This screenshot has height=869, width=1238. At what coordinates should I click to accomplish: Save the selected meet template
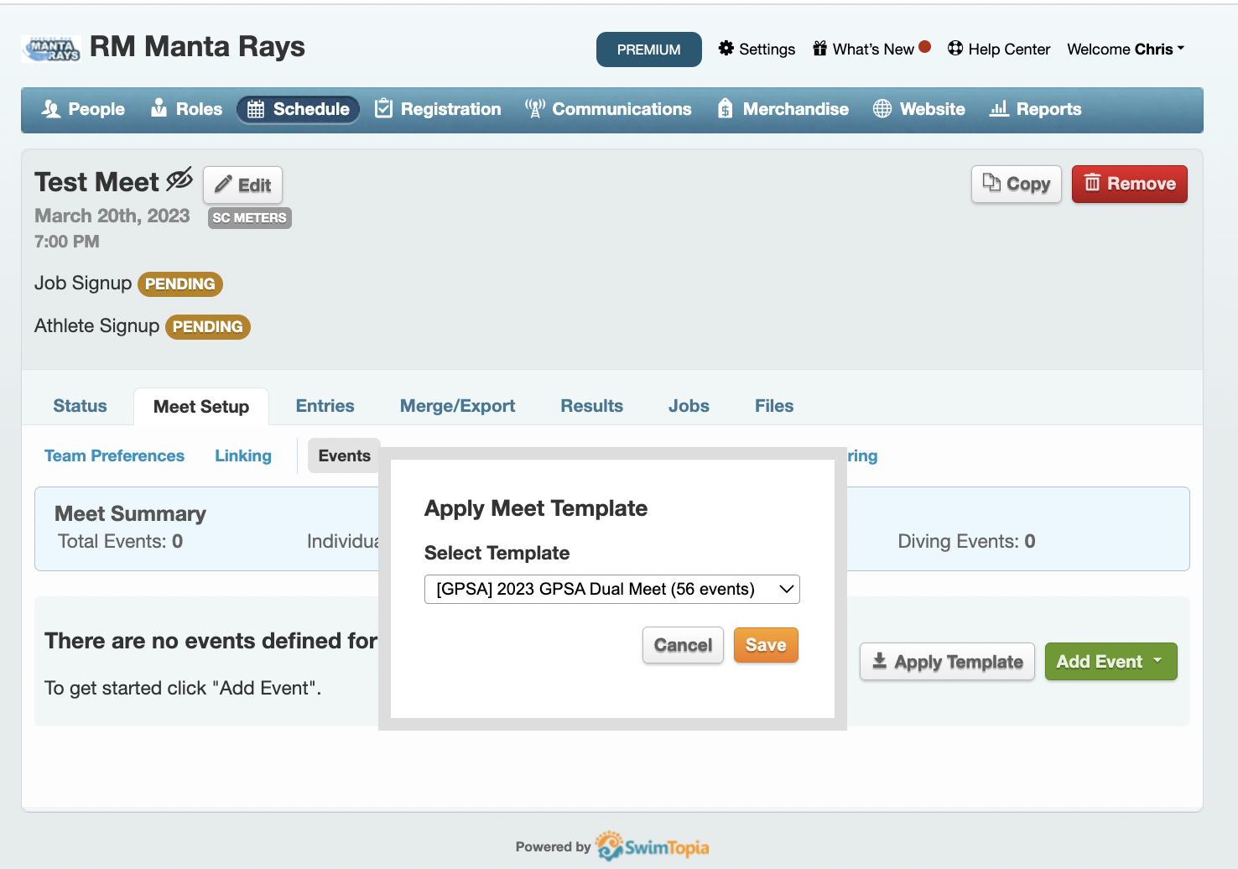click(765, 645)
